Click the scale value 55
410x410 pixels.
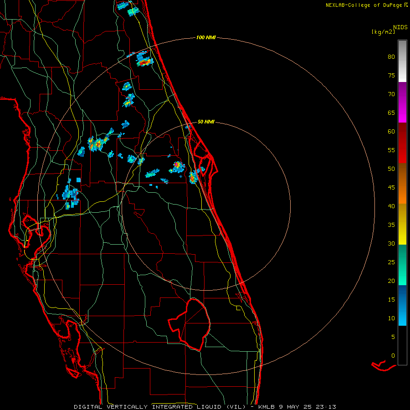click(391, 150)
